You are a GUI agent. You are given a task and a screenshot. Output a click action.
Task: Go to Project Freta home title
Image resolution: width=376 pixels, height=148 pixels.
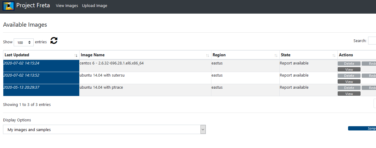(x=33, y=5)
